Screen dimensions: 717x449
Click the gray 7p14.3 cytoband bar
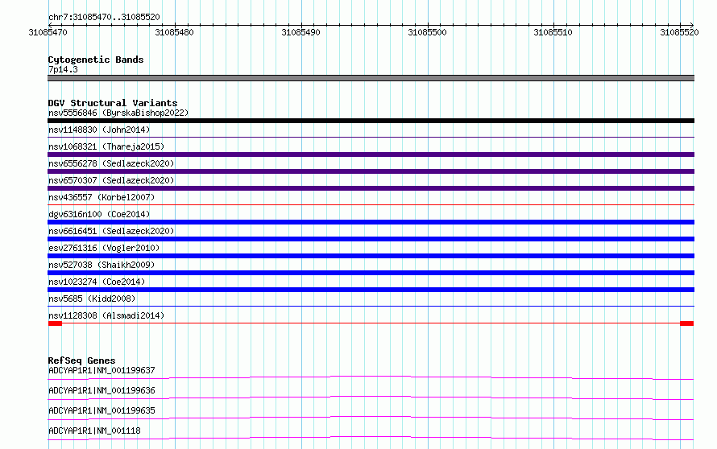point(371,78)
